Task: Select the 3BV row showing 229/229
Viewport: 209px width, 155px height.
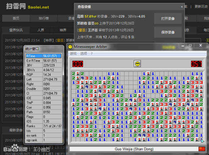Action: [44, 65]
